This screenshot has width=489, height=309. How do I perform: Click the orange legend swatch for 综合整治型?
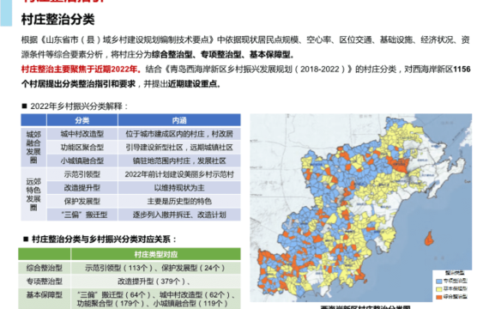pos(438,297)
